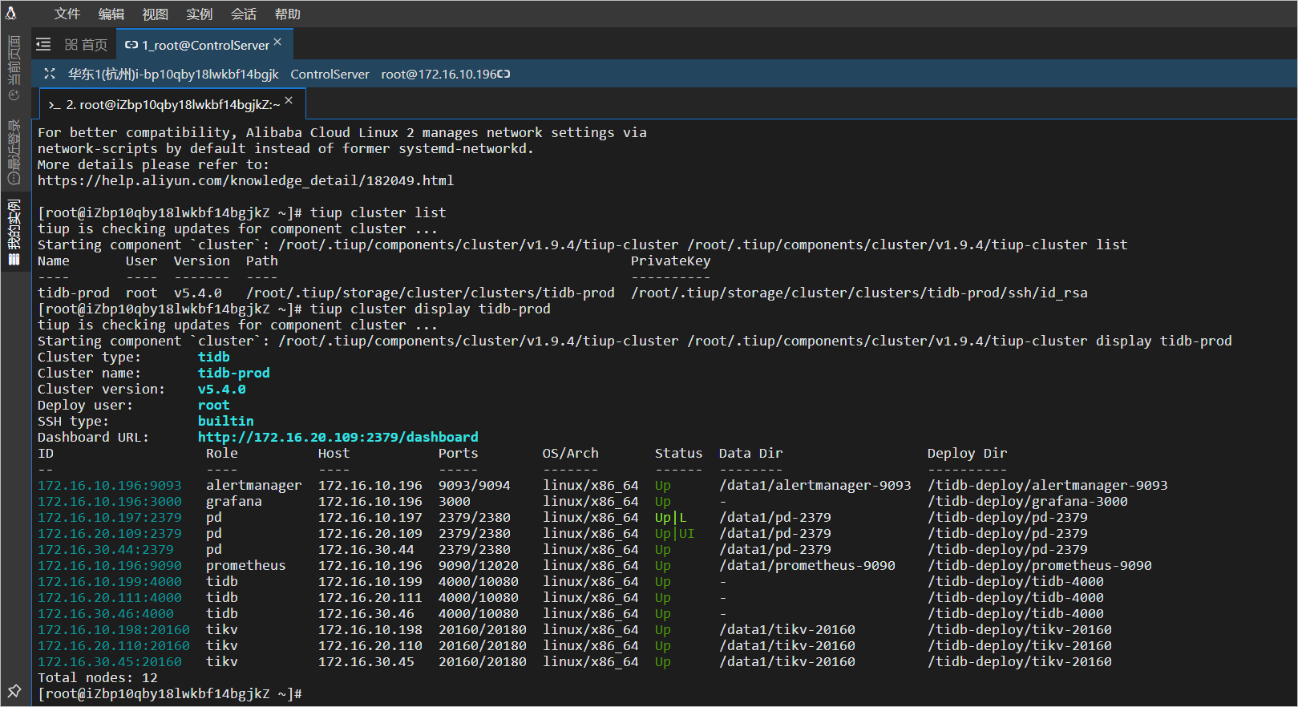Viewport: 1298px width, 707px height.
Task: Click the OS/Arch column header
Action: (570, 453)
